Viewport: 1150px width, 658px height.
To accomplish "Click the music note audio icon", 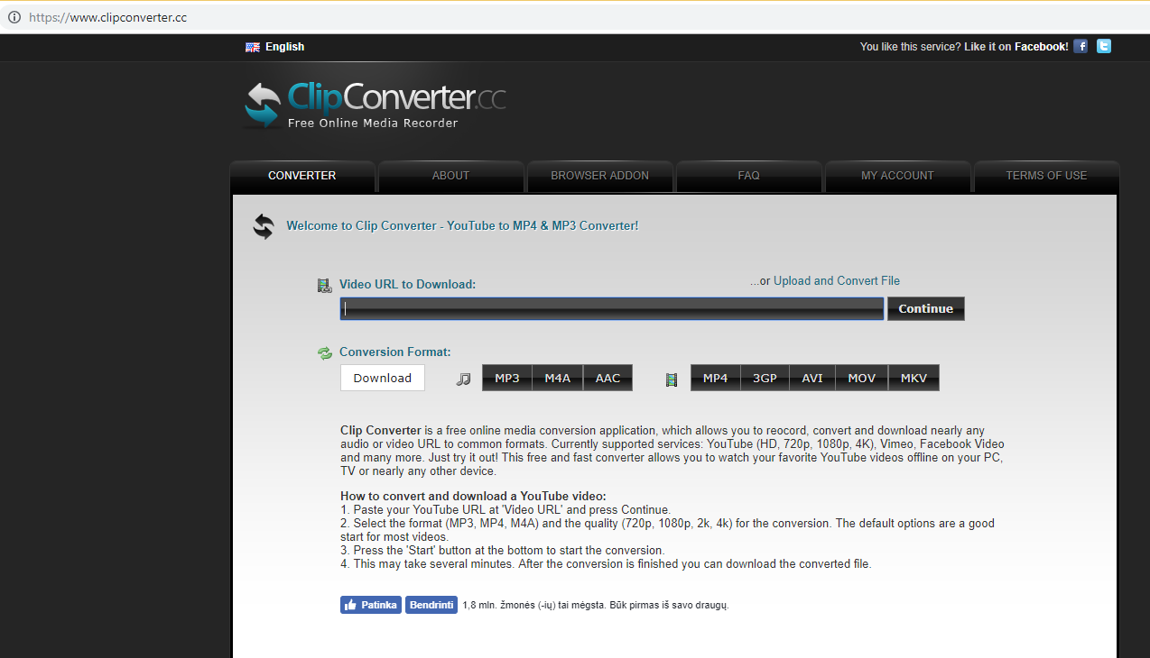I will (x=464, y=379).
